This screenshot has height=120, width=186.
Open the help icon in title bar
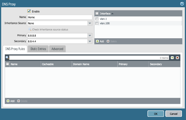coord(182,4)
